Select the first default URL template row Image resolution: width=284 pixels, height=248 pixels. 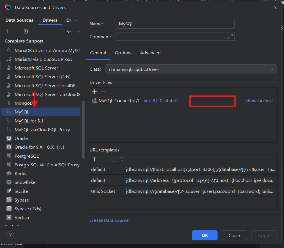point(183,169)
